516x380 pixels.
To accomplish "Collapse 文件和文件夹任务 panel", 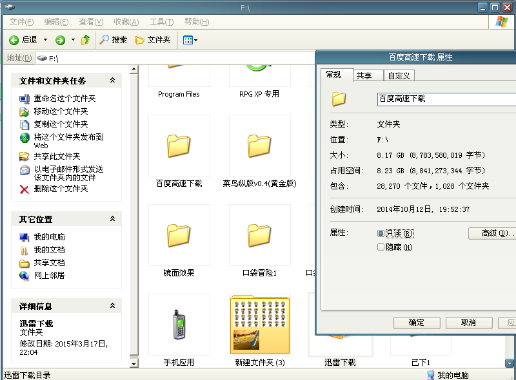I will point(112,81).
